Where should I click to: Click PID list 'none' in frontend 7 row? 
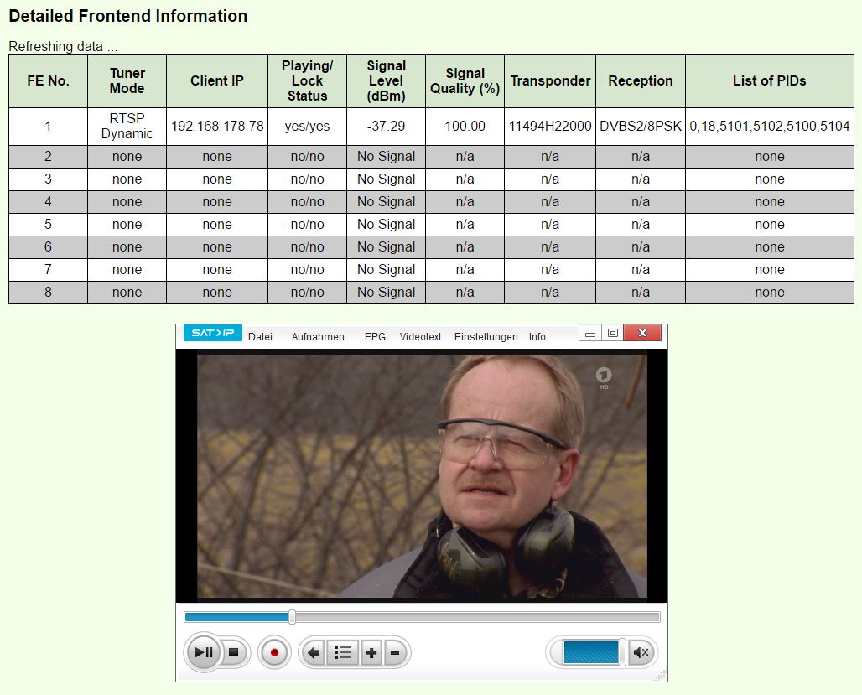point(770,269)
